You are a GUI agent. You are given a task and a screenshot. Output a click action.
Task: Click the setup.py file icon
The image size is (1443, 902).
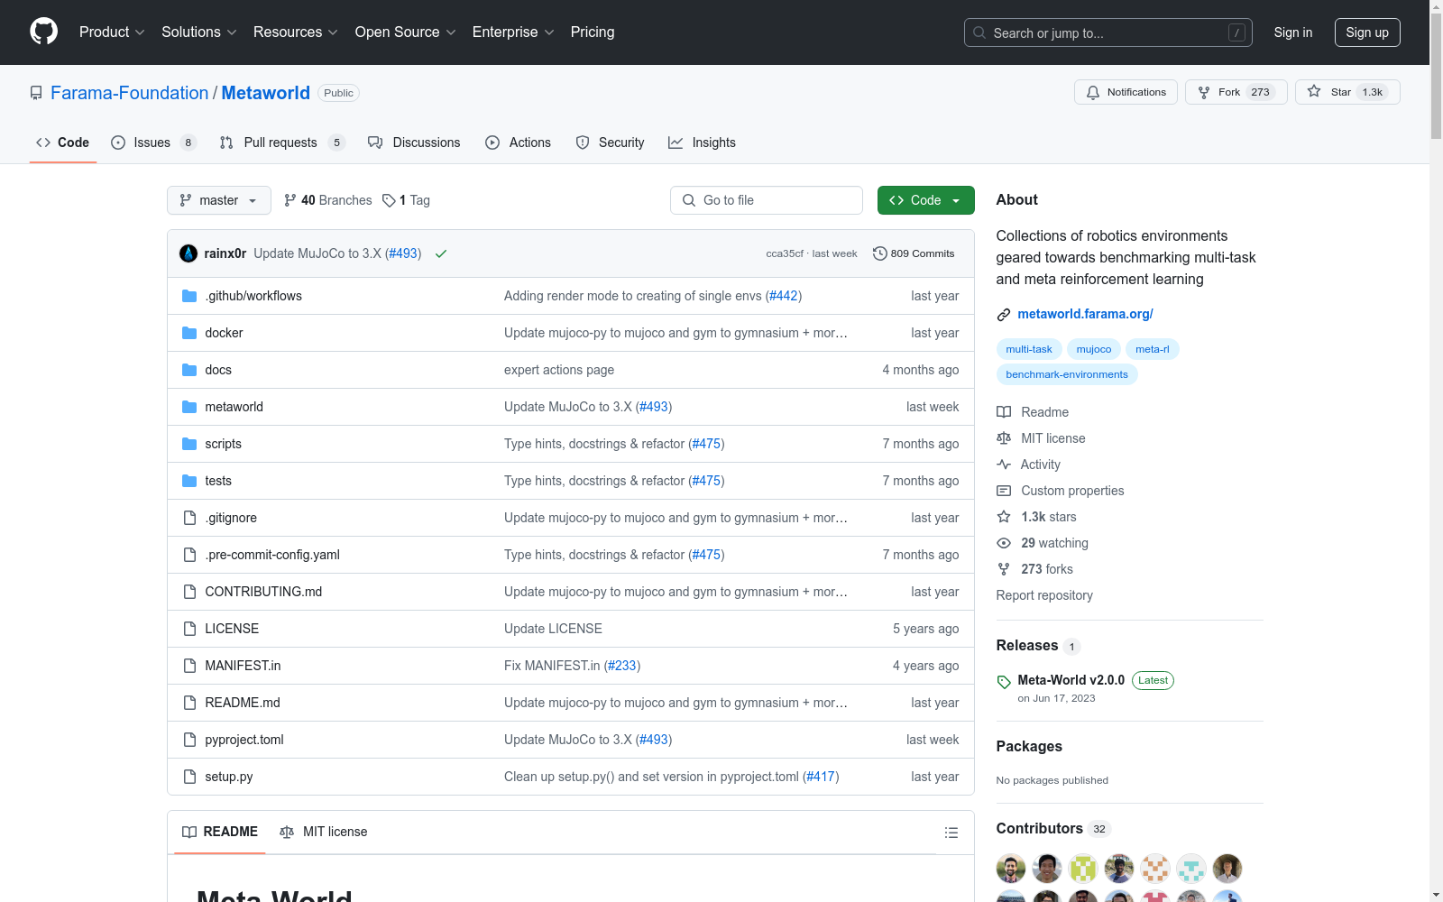189,777
